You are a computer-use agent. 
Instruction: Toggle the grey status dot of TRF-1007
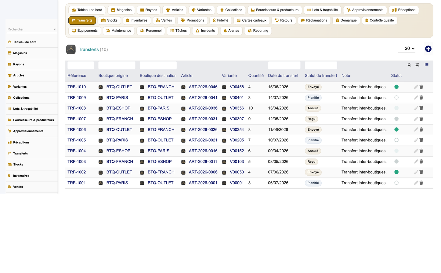pyautogui.click(x=396, y=119)
